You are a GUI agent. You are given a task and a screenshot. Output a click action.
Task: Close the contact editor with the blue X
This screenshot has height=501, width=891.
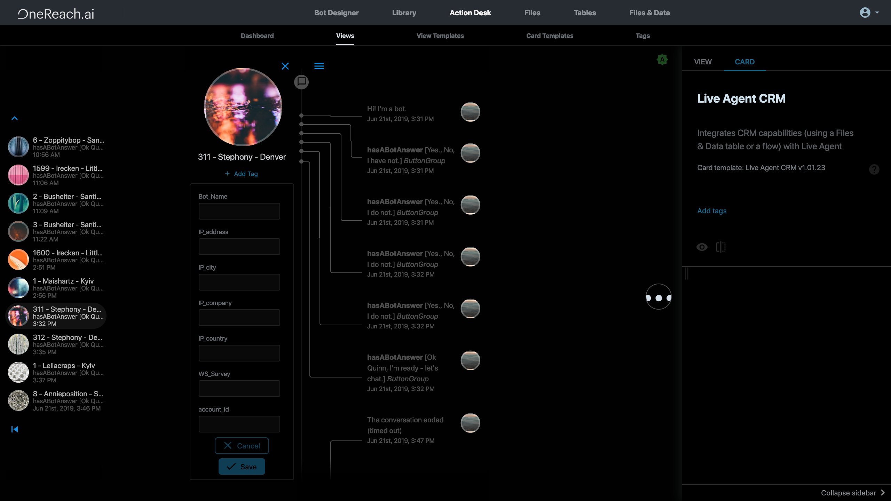coord(285,66)
